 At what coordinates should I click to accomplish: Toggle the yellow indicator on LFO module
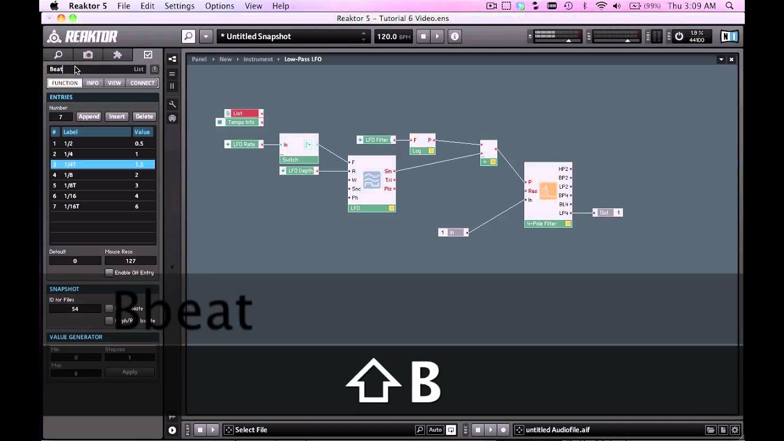click(391, 208)
